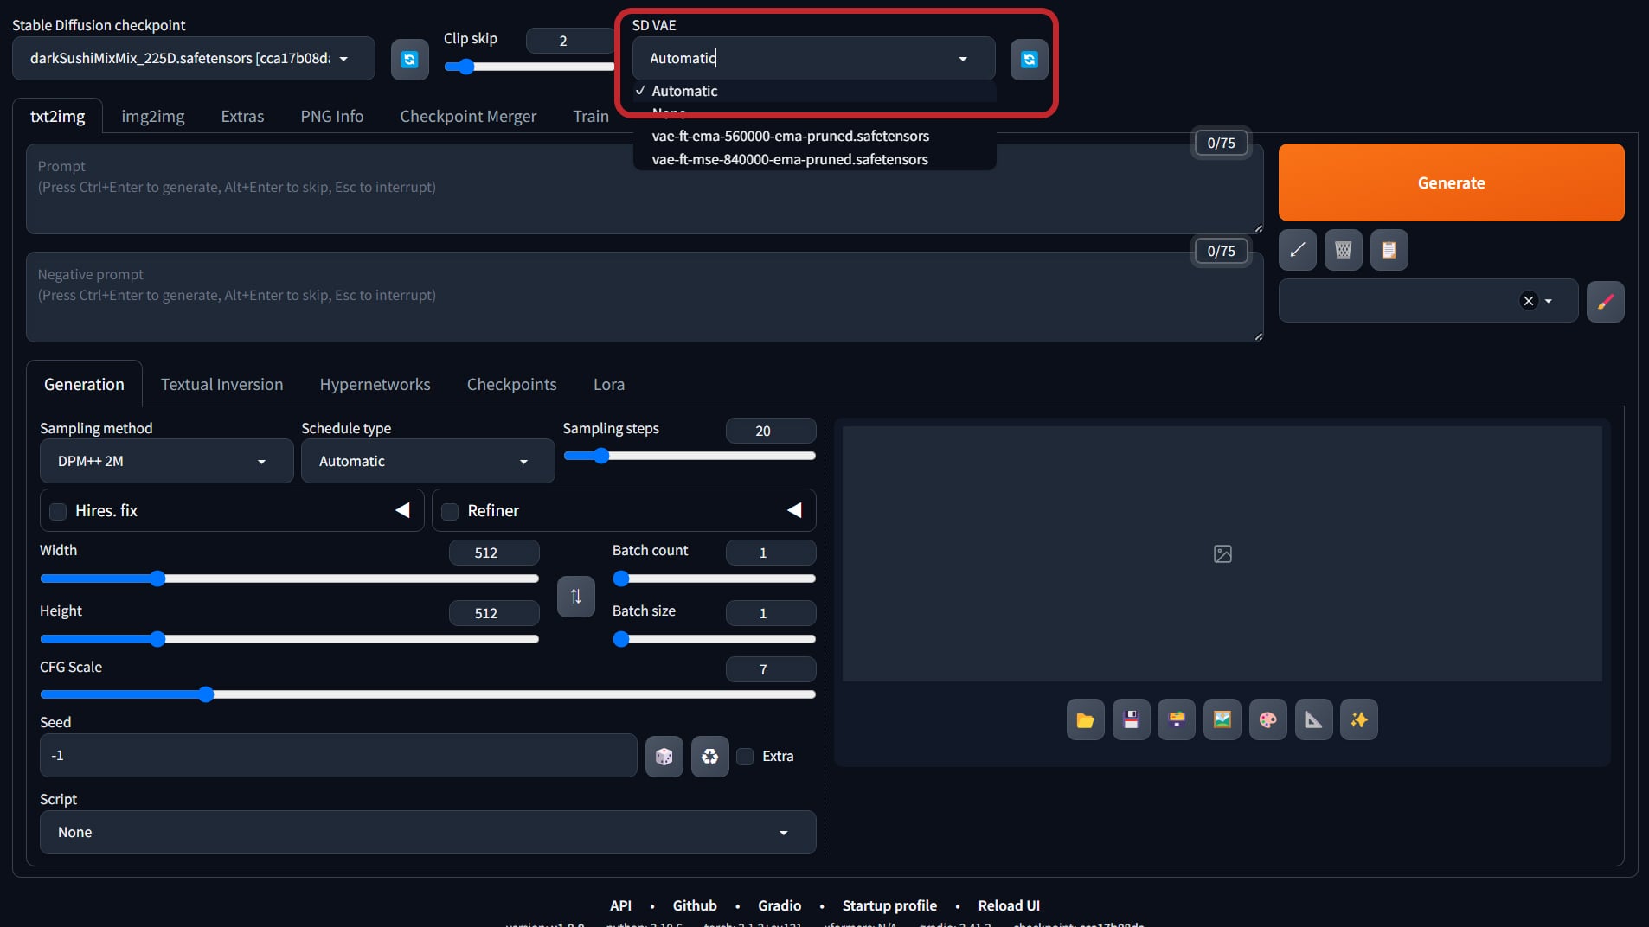Open the Extras tab
The height and width of the screenshot is (927, 1649).
tap(242, 116)
